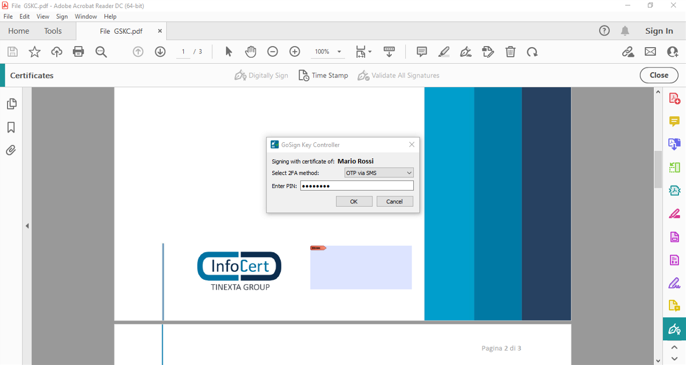This screenshot has width=686, height=365.
Task: Click Cancel in the GoSign dialog
Action: pyautogui.click(x=394, y=201)
